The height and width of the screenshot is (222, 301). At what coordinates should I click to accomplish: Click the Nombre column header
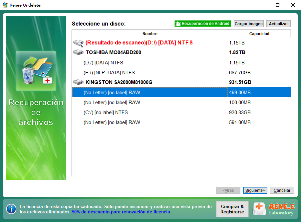[x=150, y=34]
